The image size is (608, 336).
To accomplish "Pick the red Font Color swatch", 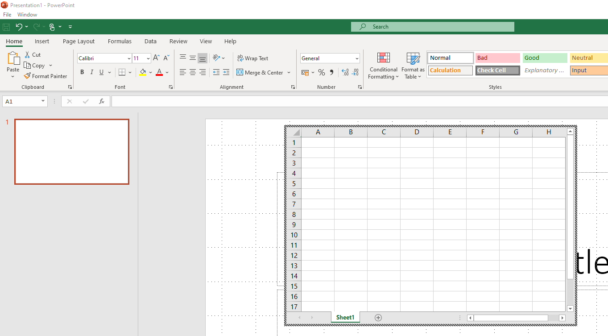I will (159, 74).
